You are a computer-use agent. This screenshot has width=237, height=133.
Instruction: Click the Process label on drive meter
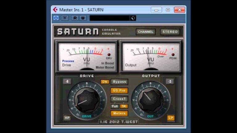(x=68, y=61)
